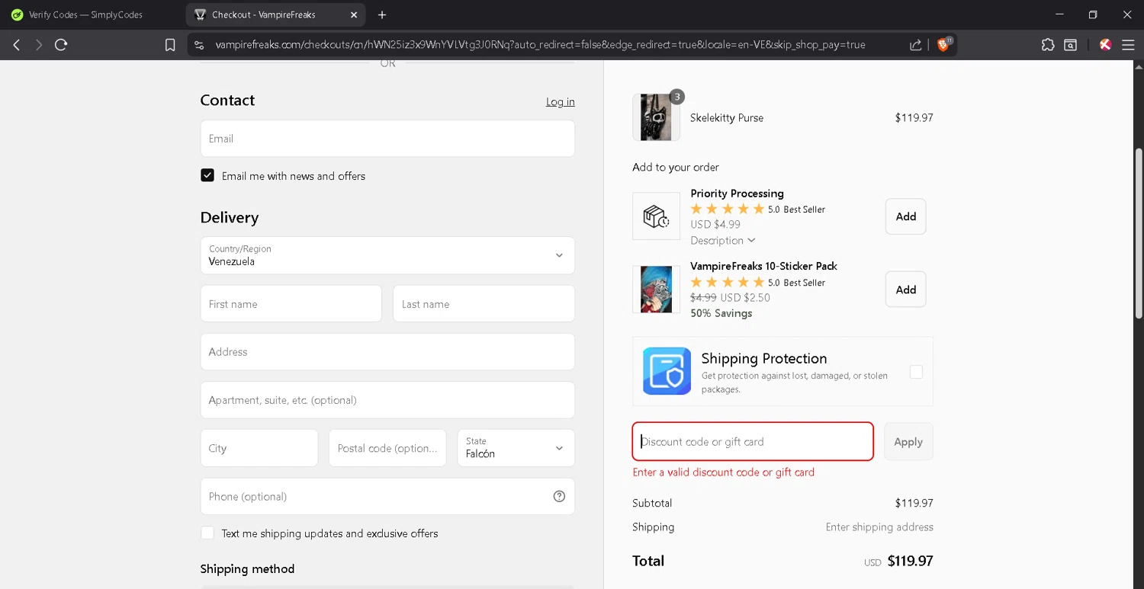Click the Address field
The height and width of the screenshot is (589, 1144).
(x=387, y=351)
